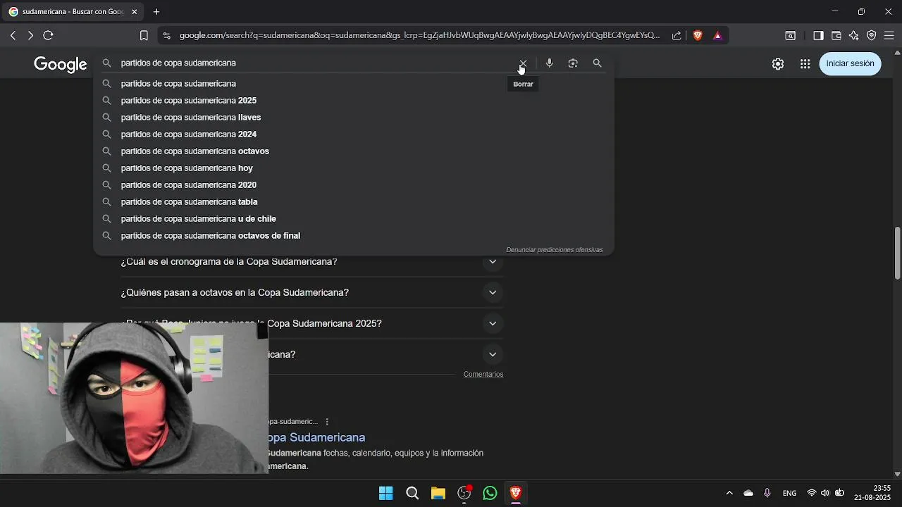Go to Google homepage via logo

click(61, 64)
